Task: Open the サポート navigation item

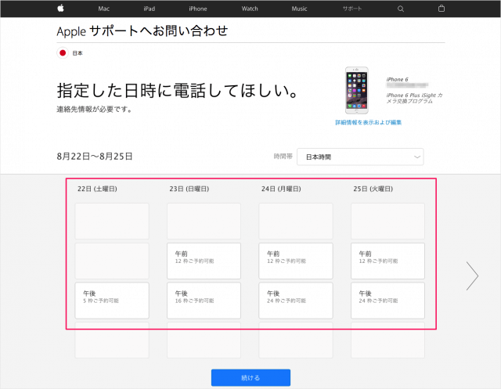Action: [x=351, y=9]
